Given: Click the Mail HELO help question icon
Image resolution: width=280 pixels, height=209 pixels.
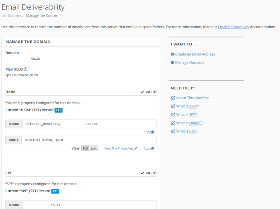Looking at the screenshot, I should click(26, 69).
